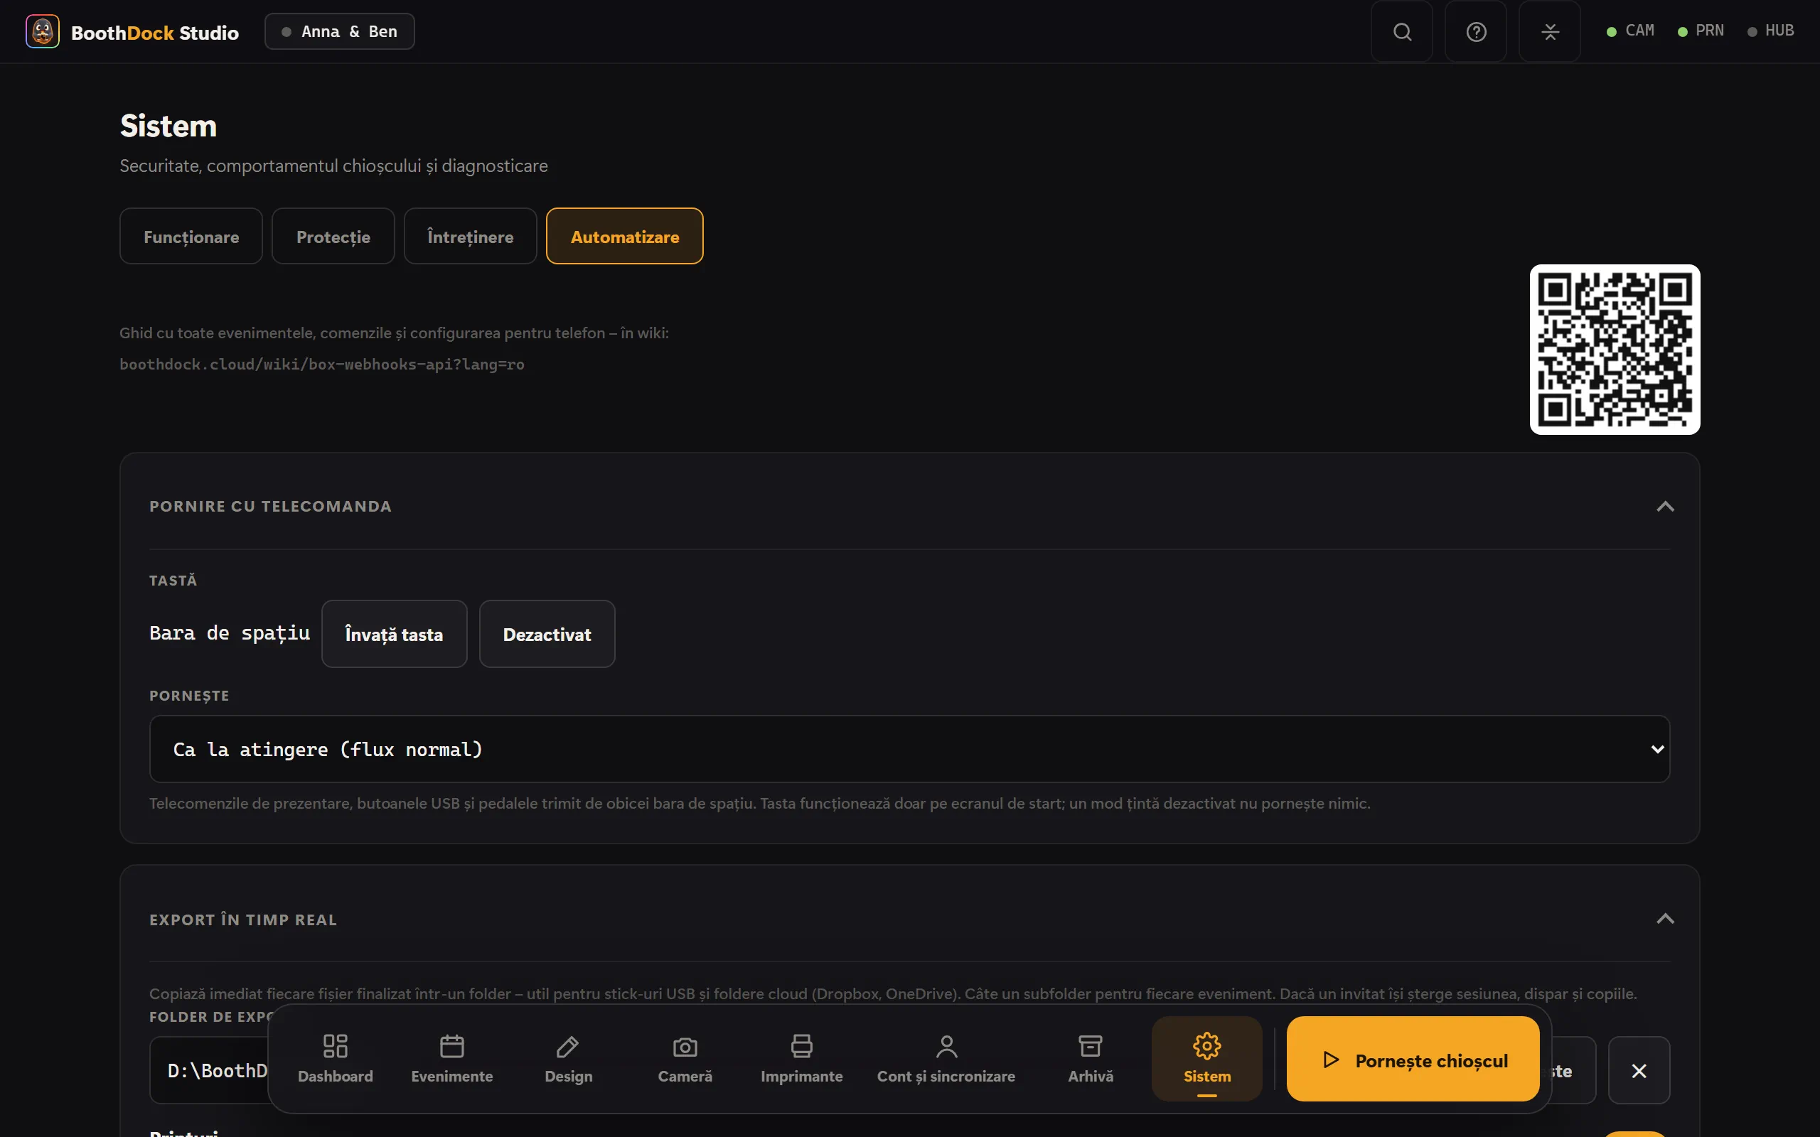The height and width of the screenshot is (1137, 1820).
Task: Select Sistem in the dock
Action: pos(1207,1059)
